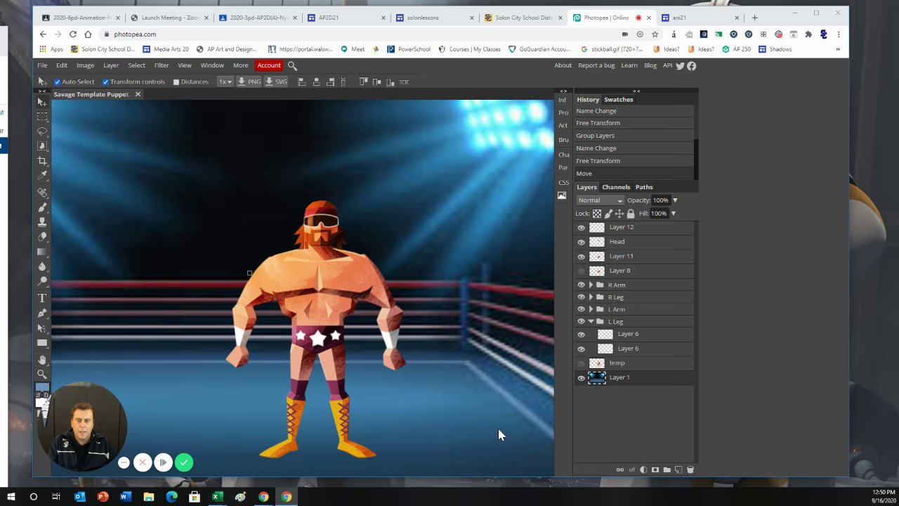Viewport: 899px width, 506px height.
Task: Select the Zoom tool in the toolbox
Action: click(x=42, y=375)
